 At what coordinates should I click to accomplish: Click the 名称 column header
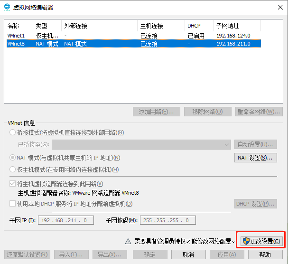coord(19,26)
